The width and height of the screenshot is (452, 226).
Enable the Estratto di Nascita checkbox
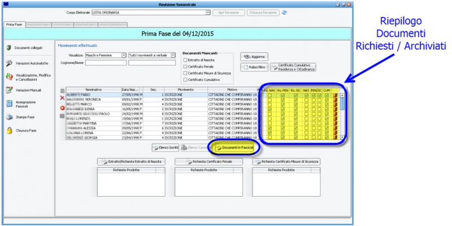(x=185, y=60)
